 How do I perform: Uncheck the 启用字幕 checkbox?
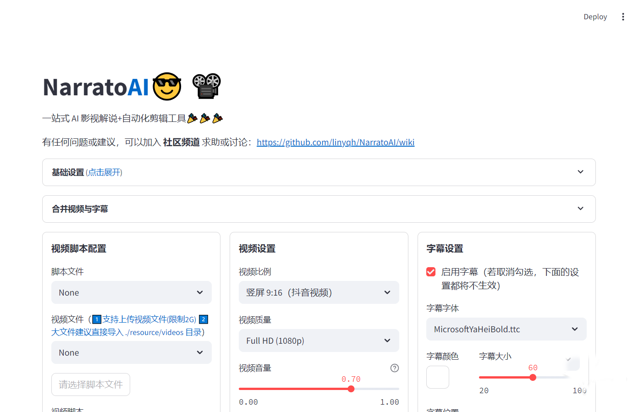(x=431, y=272)
